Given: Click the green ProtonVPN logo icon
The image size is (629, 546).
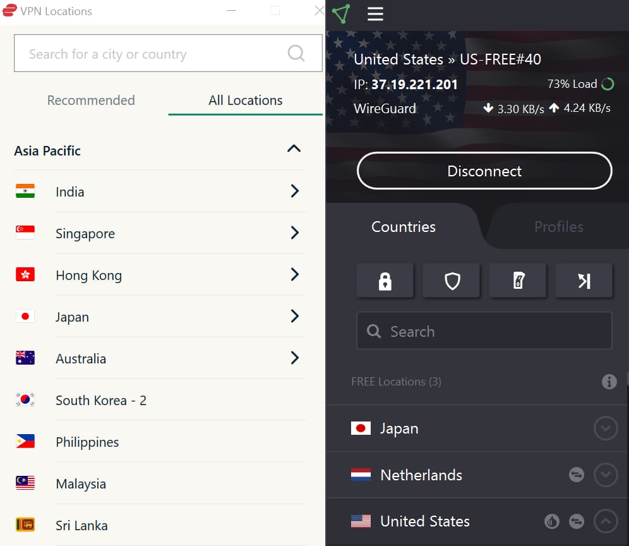Looking at the screenshot, I should [x=342, y=14].
